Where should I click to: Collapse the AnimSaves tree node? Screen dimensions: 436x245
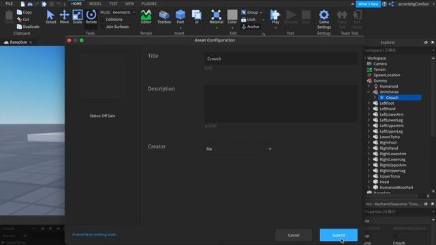369,92
